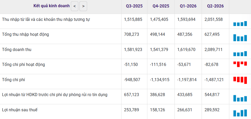Select the value -82,678

point(211,65)
